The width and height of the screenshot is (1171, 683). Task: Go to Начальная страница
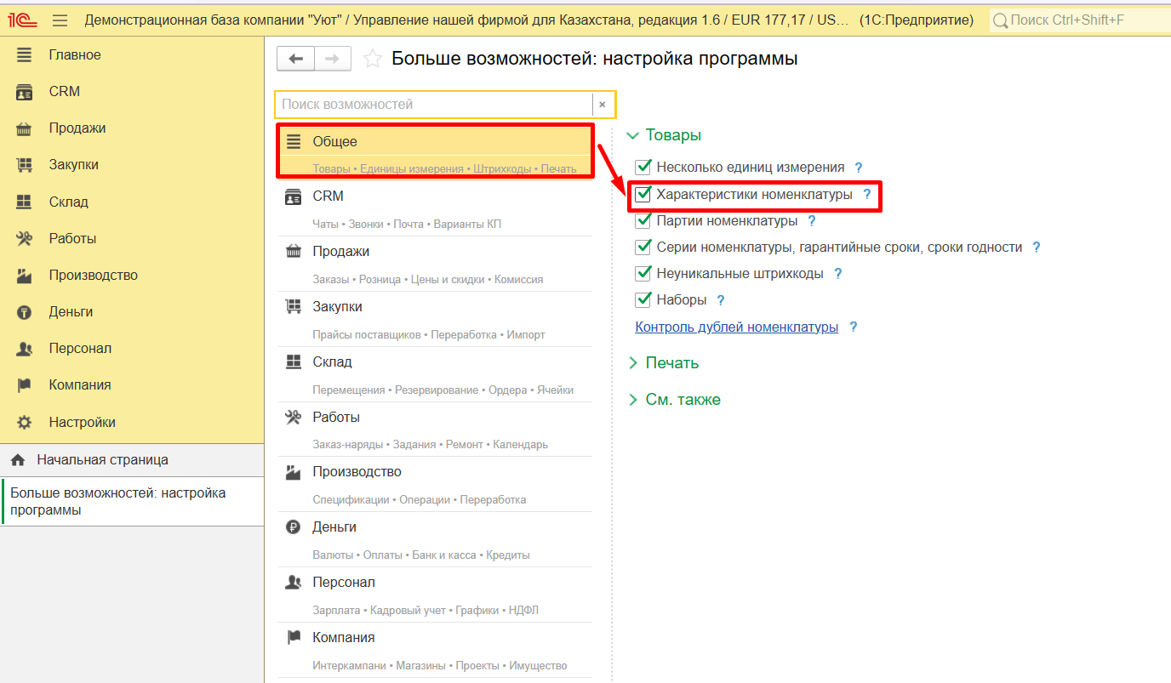(102, 460)
